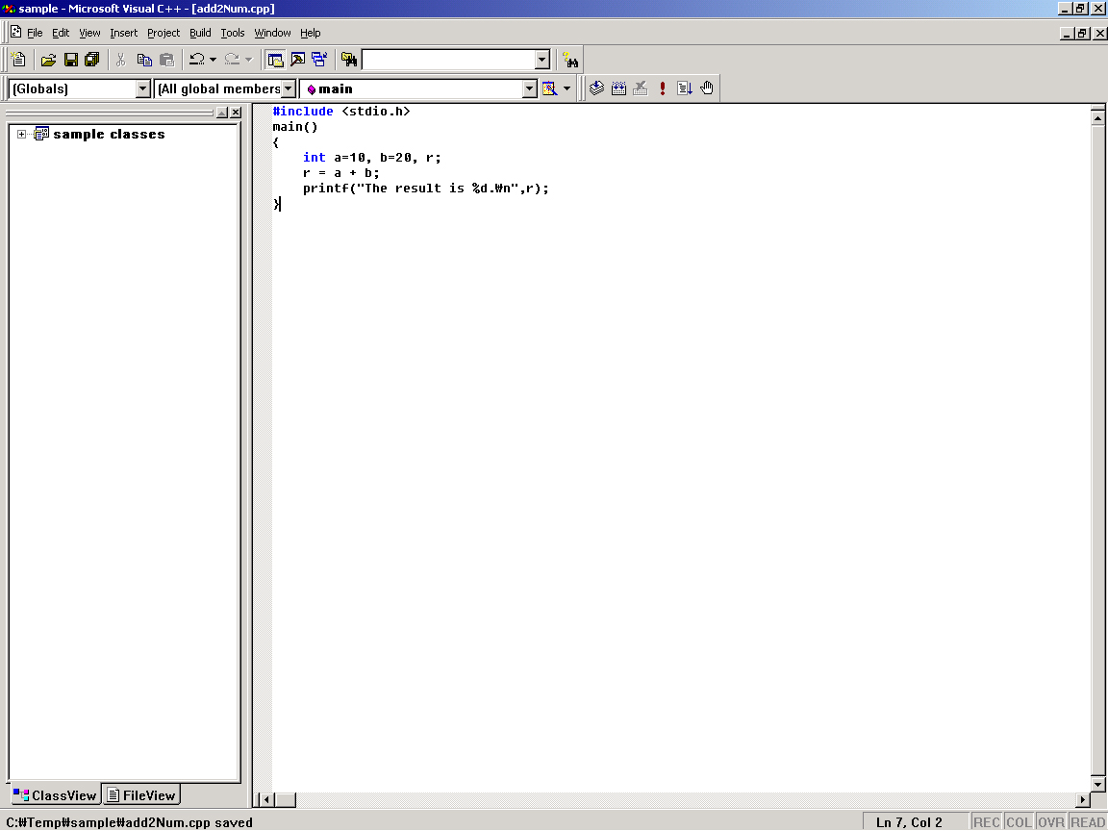Image resolution: width=1108 pixels, height=831 pixels.
Task: Click the Insert/Remove Breakpoint hand icon
Action: [707, 88]
